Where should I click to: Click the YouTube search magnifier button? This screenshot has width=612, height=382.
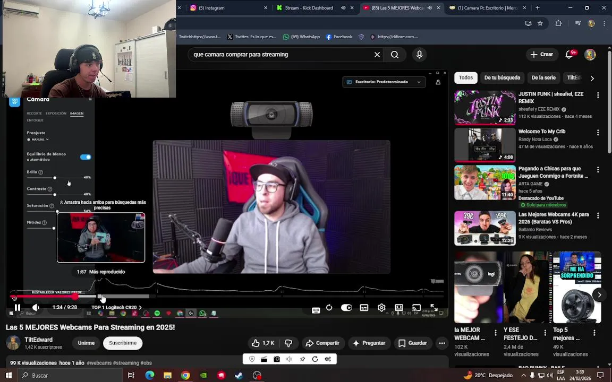tap(395, 55)
